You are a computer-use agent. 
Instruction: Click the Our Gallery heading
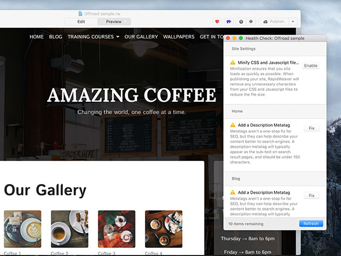click(45, 190)
